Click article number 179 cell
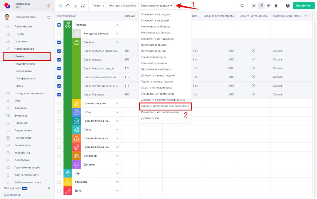Viewport: 317px width, 199px height. click(x=127, y=68)
